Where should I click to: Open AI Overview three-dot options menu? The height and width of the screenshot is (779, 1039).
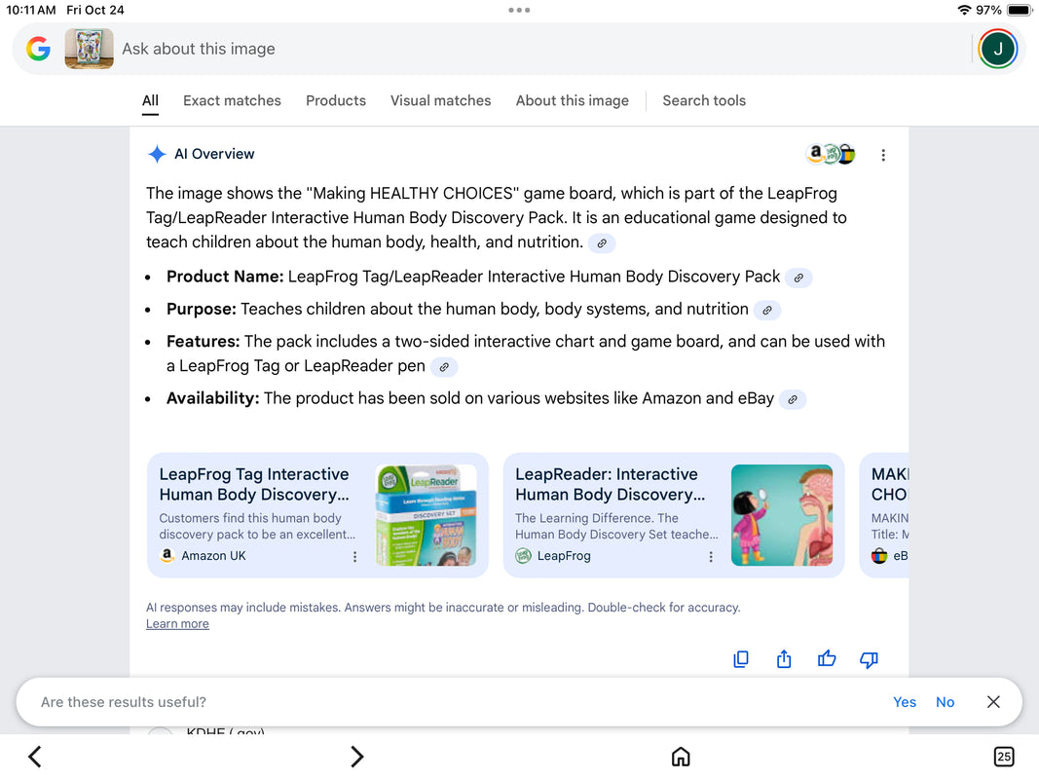coord(883,155)
